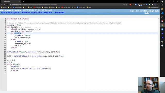Open the Chrome profile avatar
This screenshot has height=93, width=165.
(x=155, y=5)
